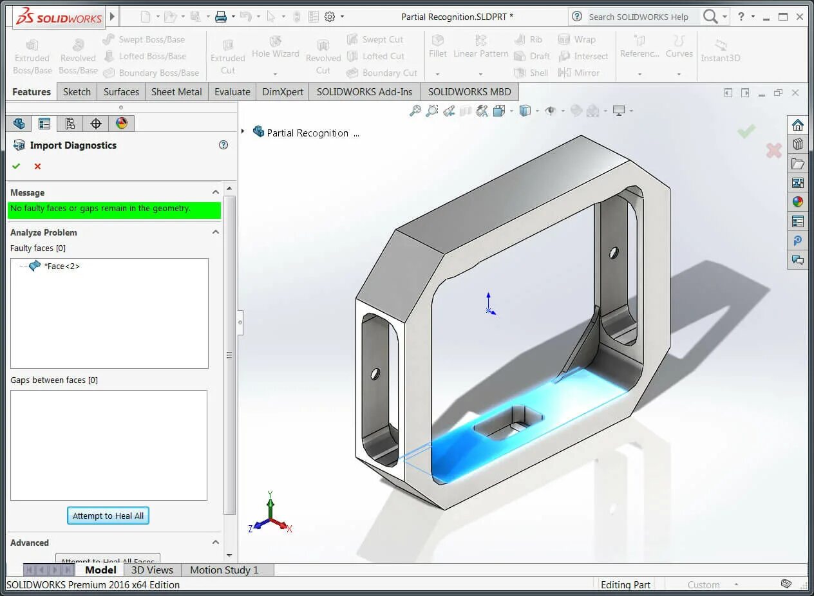
Task: Click the View Settings monitor icon
Action: point(619,111)
